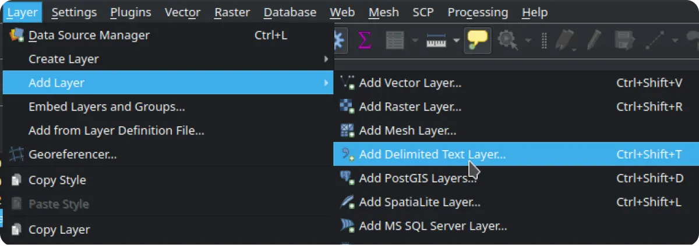Screen dimensions: 699x246
Task: Choose Add SpatiaLite Layer from submenu
Action: point(516,202)
